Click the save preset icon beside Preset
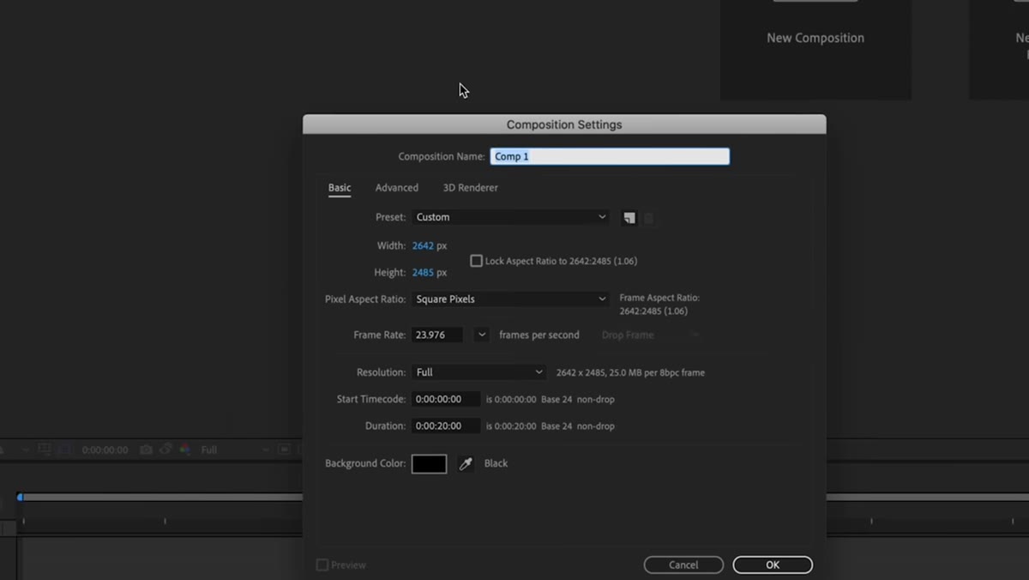Screen dimensions: 1029x580 point(629,218)
